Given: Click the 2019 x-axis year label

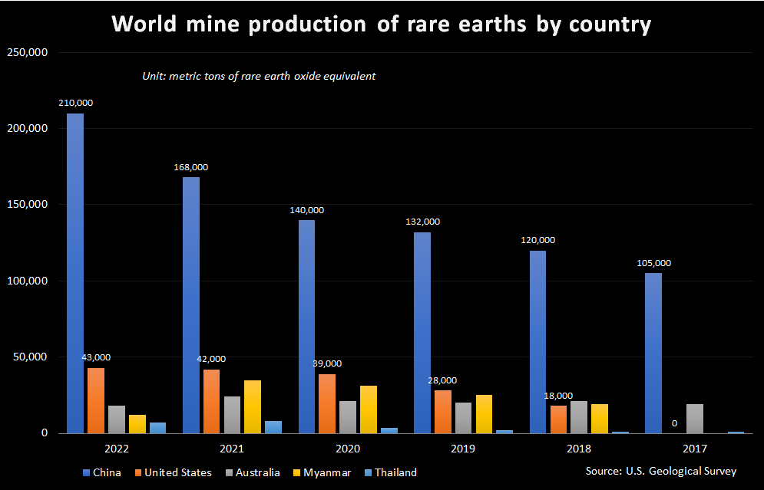Looking at the screenshot, I should pyautogui.click(x=462, y=447).
